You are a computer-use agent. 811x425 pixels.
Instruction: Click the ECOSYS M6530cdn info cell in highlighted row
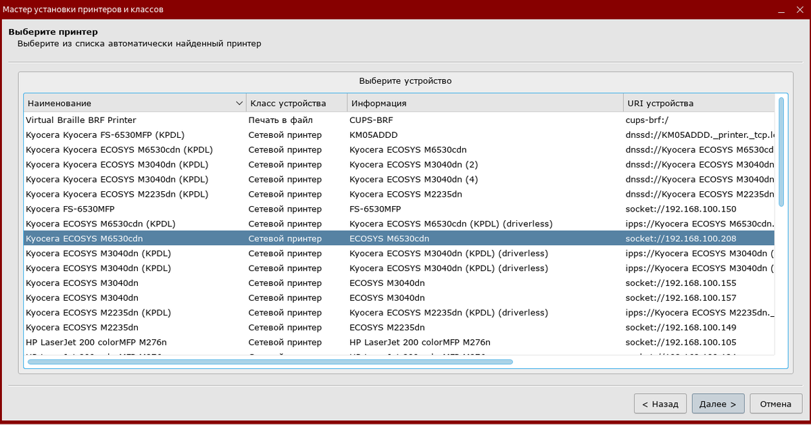(x=389, y=239)
